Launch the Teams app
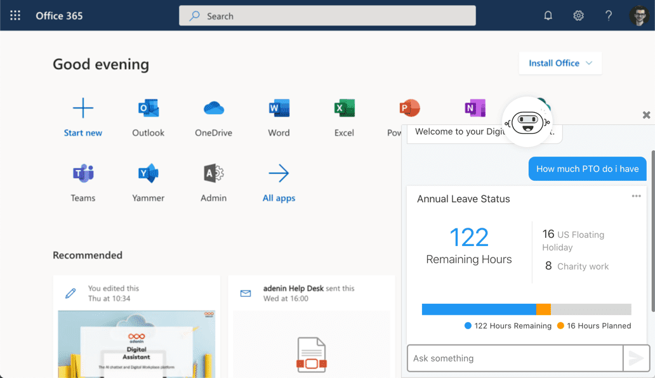Image resolution: width=655 pixels, height=378 pixels. (83, 173)
